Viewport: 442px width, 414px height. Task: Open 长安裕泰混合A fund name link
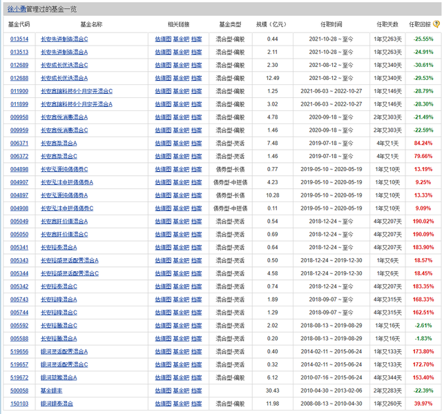pyautogui.click(x=59, y=247)
